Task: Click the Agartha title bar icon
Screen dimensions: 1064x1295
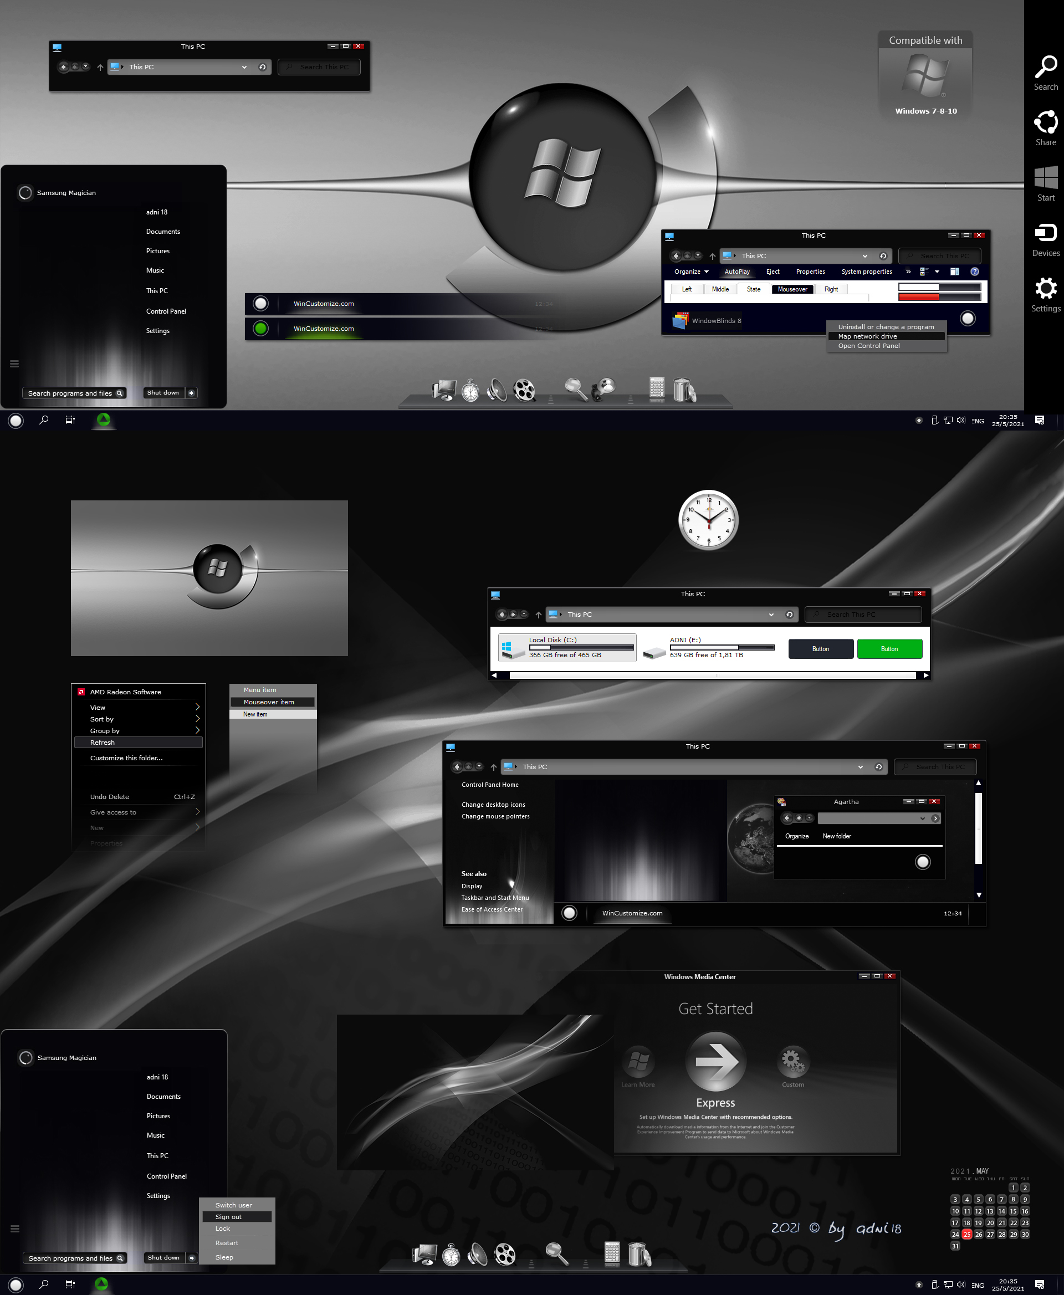Action: tap(781, 801)
